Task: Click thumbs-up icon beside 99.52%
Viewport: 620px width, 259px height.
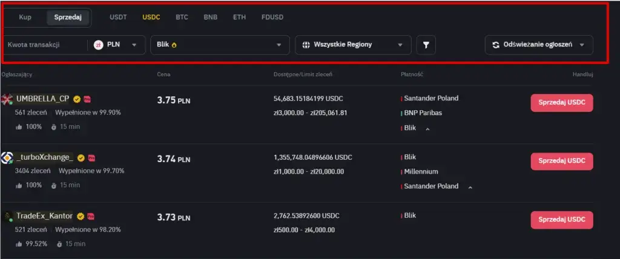Action: click(x=19, y=244)
